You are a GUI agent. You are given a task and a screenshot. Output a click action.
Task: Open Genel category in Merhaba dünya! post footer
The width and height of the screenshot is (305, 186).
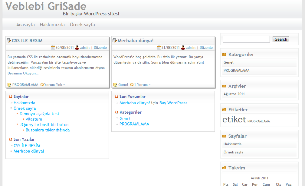pos(123,85)
